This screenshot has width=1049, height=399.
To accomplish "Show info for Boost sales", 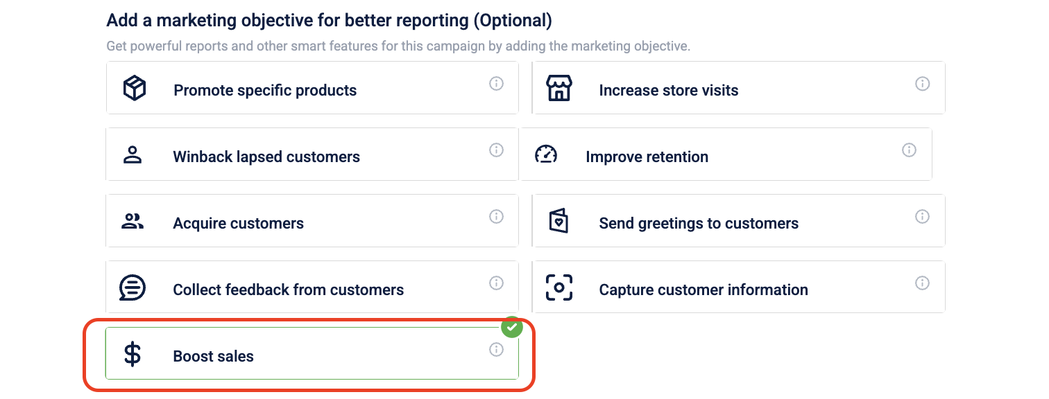I will tap(496, 350).
